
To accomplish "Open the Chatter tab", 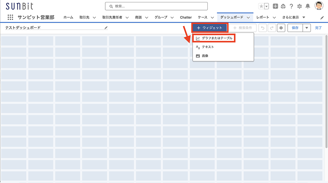I will tap(186, 17).
